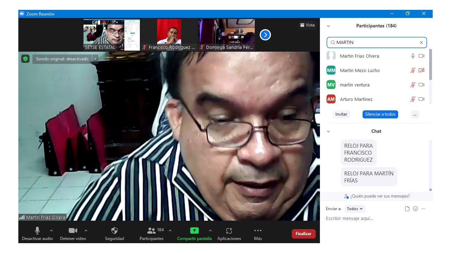Toggle microphone with Desactivar audio
The image size is (451, 253).
point(37,231)
